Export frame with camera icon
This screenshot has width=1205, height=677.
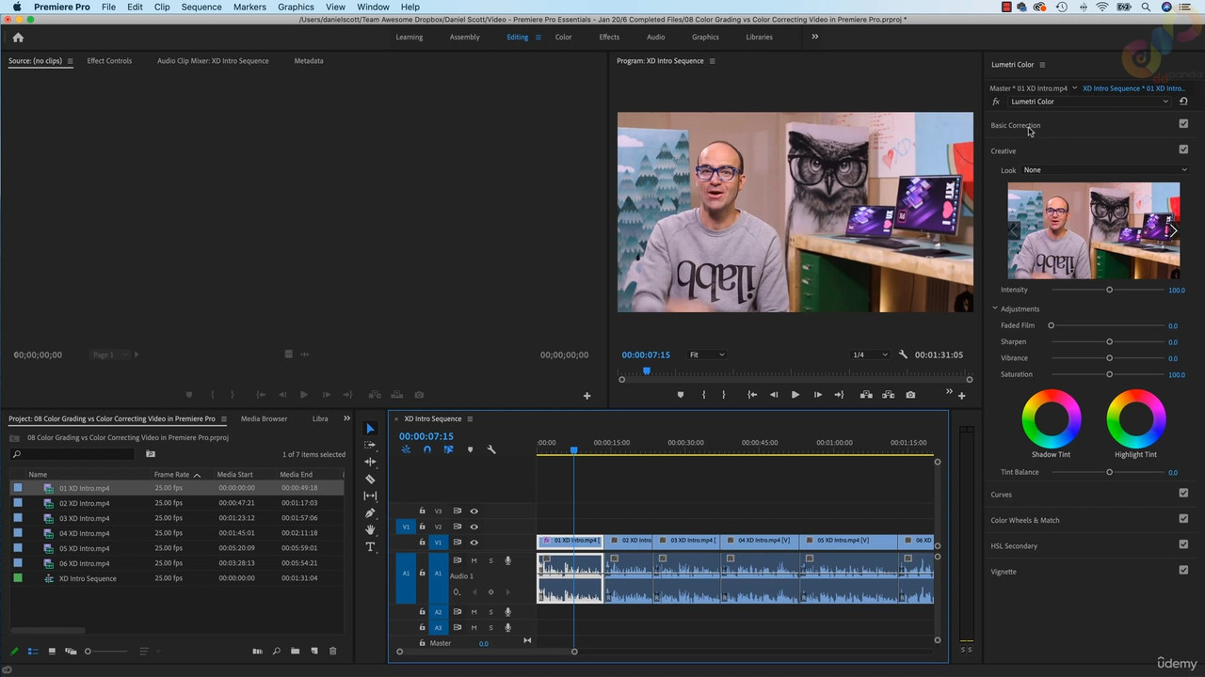coord(910,395)
